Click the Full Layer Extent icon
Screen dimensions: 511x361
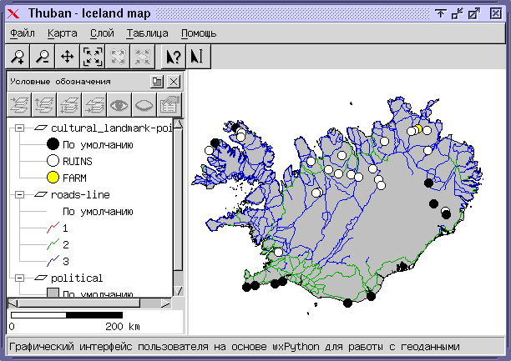coord(118,57)
